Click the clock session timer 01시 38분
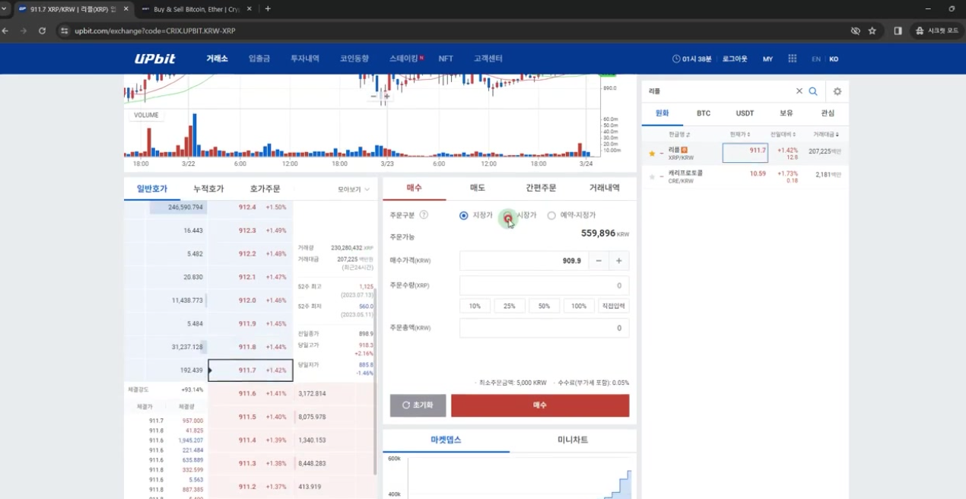The image size is (966, 499). click(x=692, y=59)
